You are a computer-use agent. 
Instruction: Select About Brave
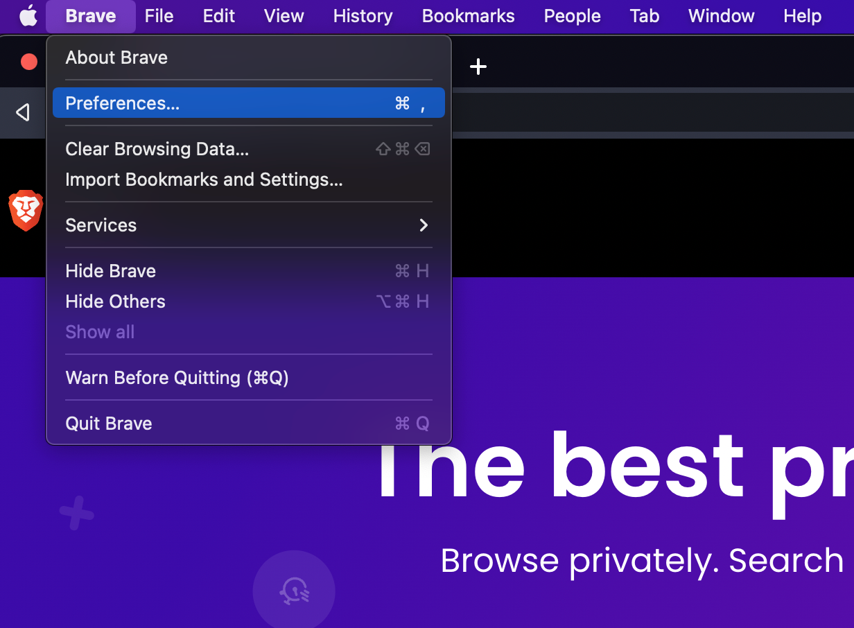coord(249,58)
